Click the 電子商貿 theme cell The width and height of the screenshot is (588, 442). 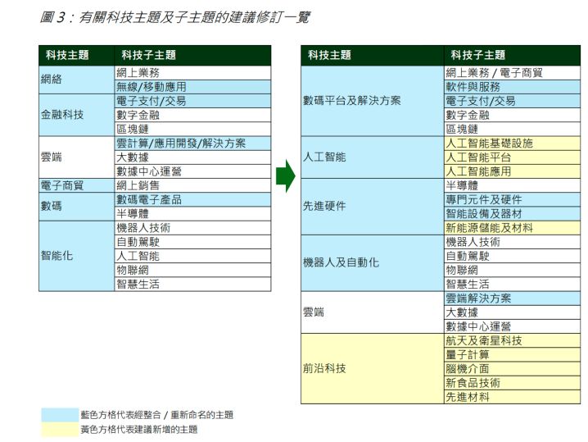point(76,185)
